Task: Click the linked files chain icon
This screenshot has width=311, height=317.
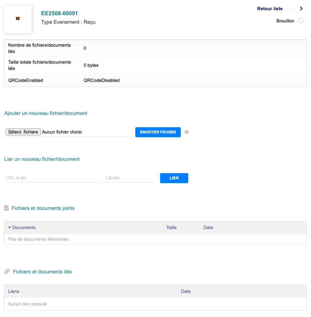Action: (7, 271)
